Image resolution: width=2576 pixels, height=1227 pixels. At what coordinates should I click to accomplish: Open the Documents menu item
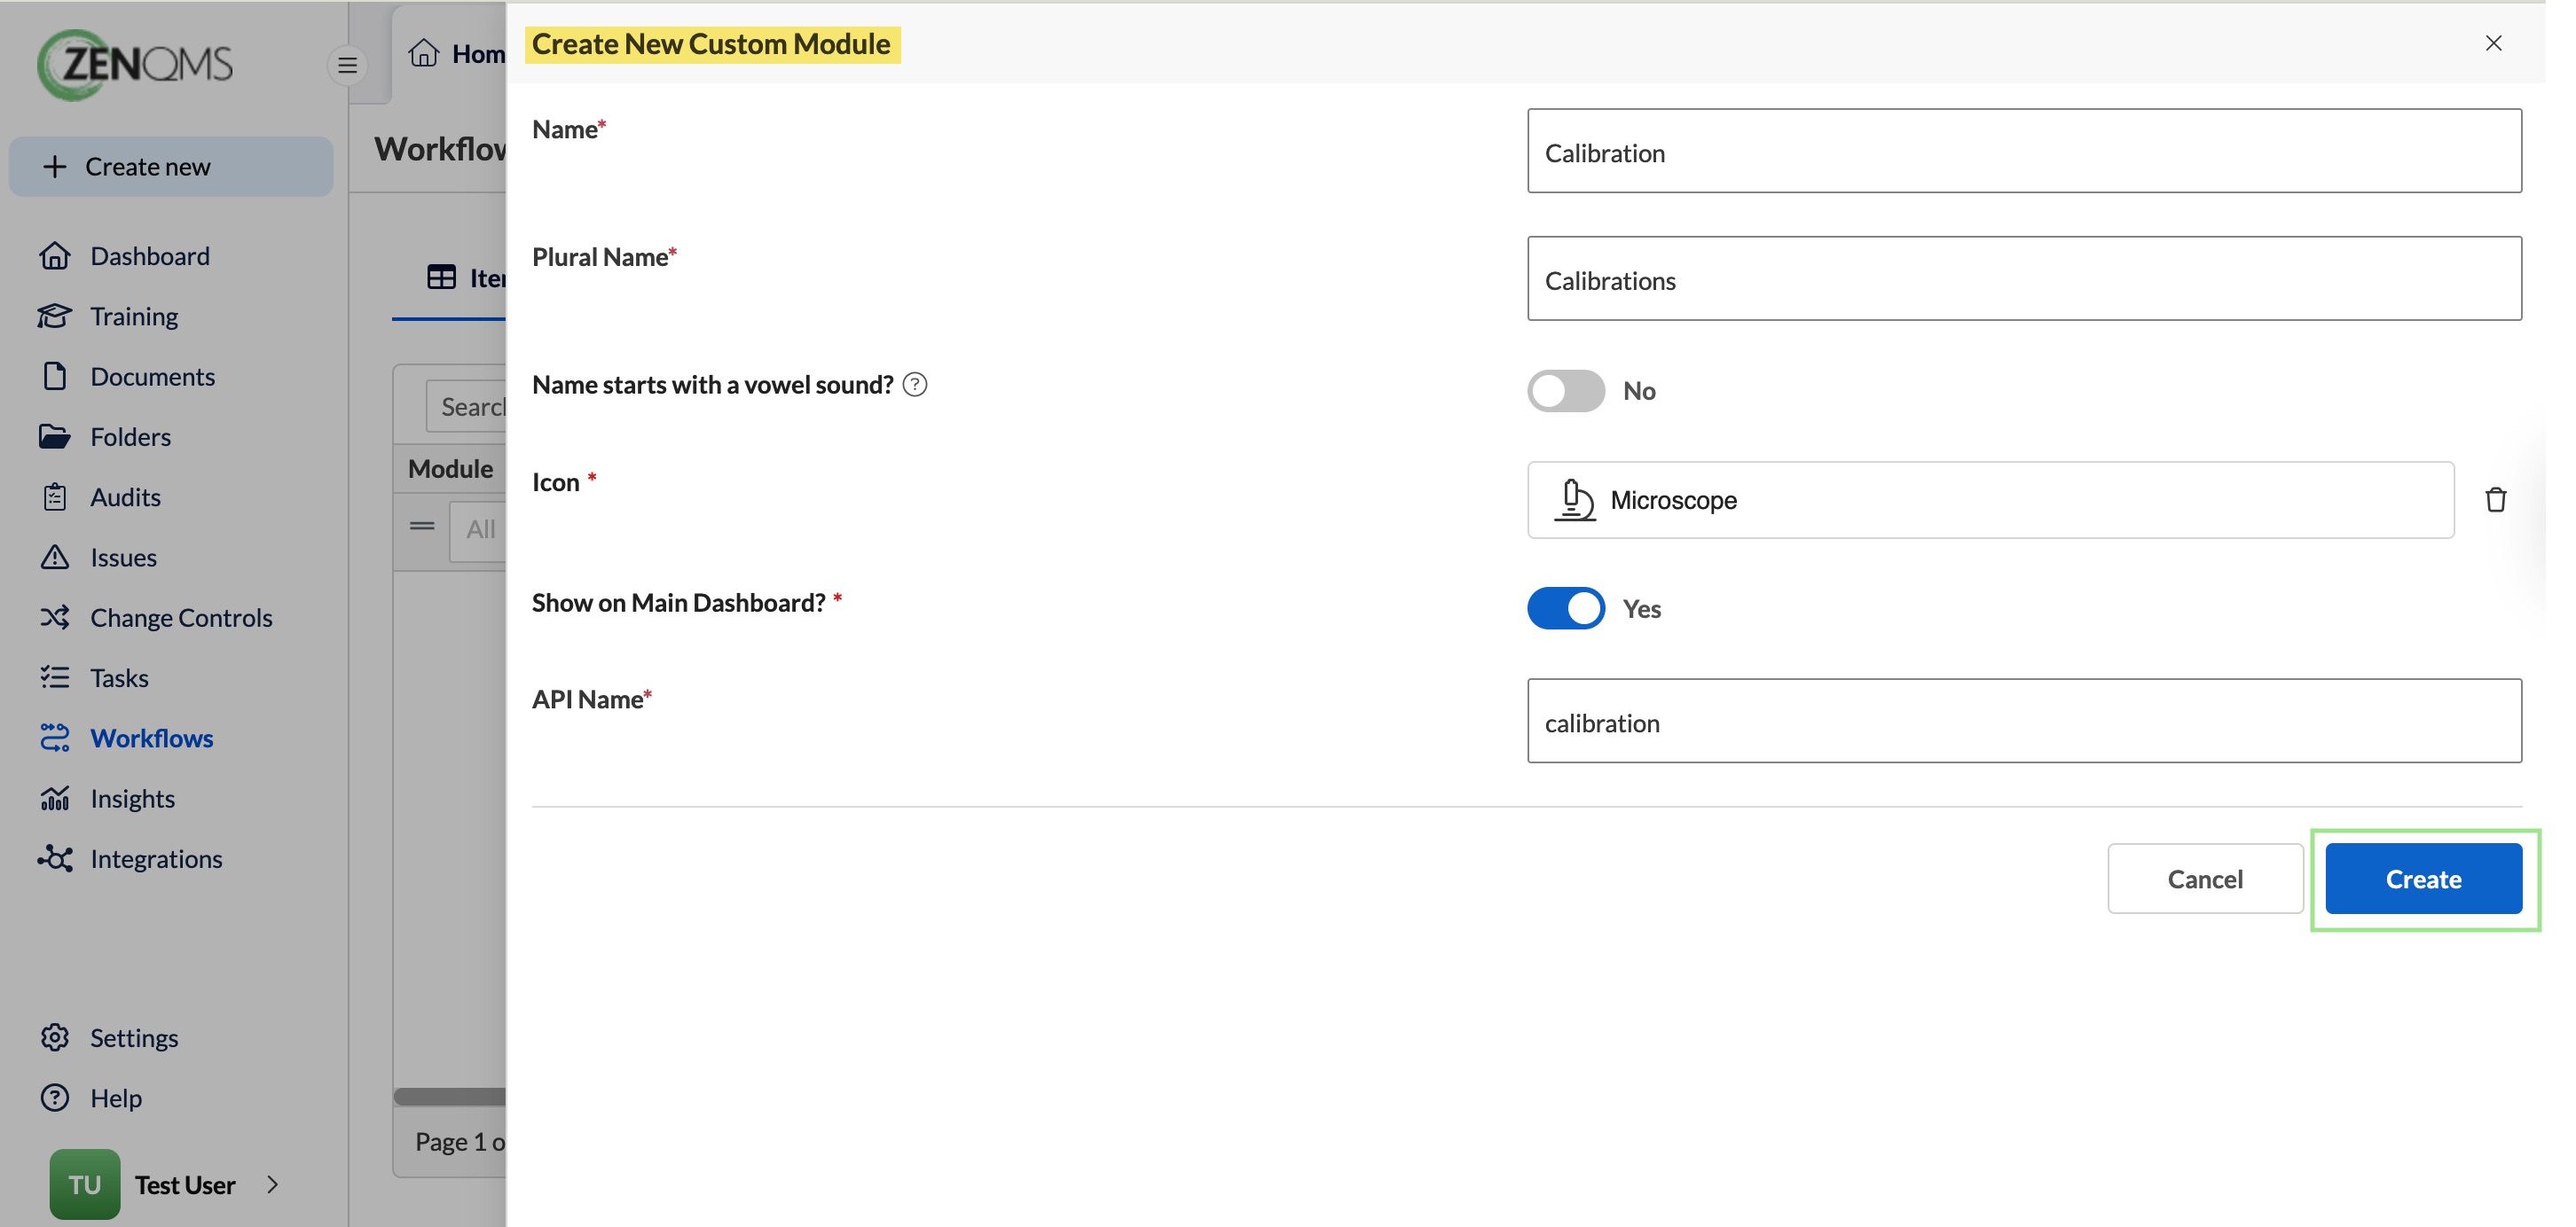point(152,376)
